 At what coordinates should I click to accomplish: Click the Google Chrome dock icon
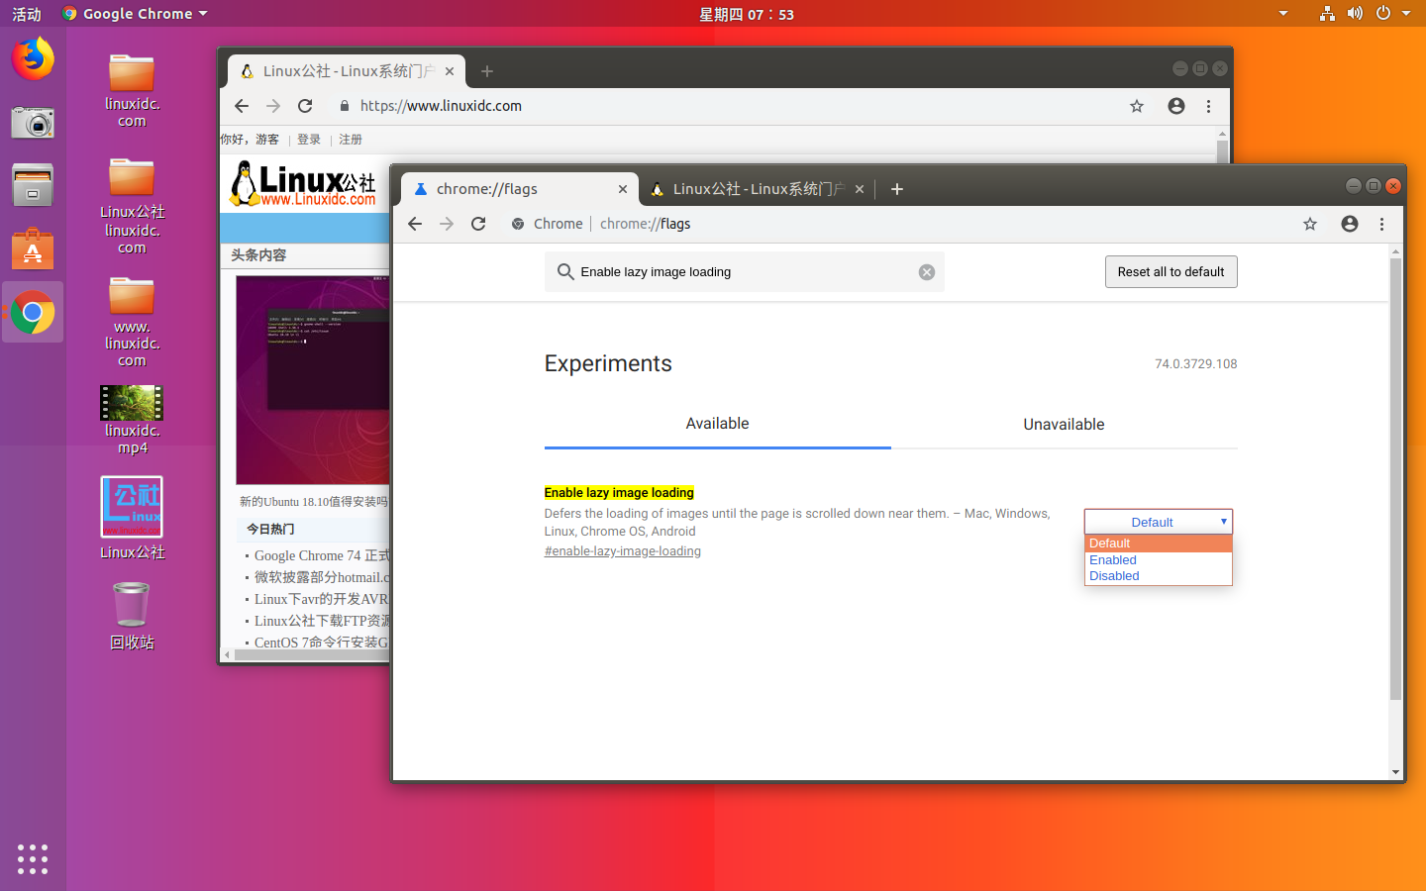pyautogui.click(x=33, y=314)
